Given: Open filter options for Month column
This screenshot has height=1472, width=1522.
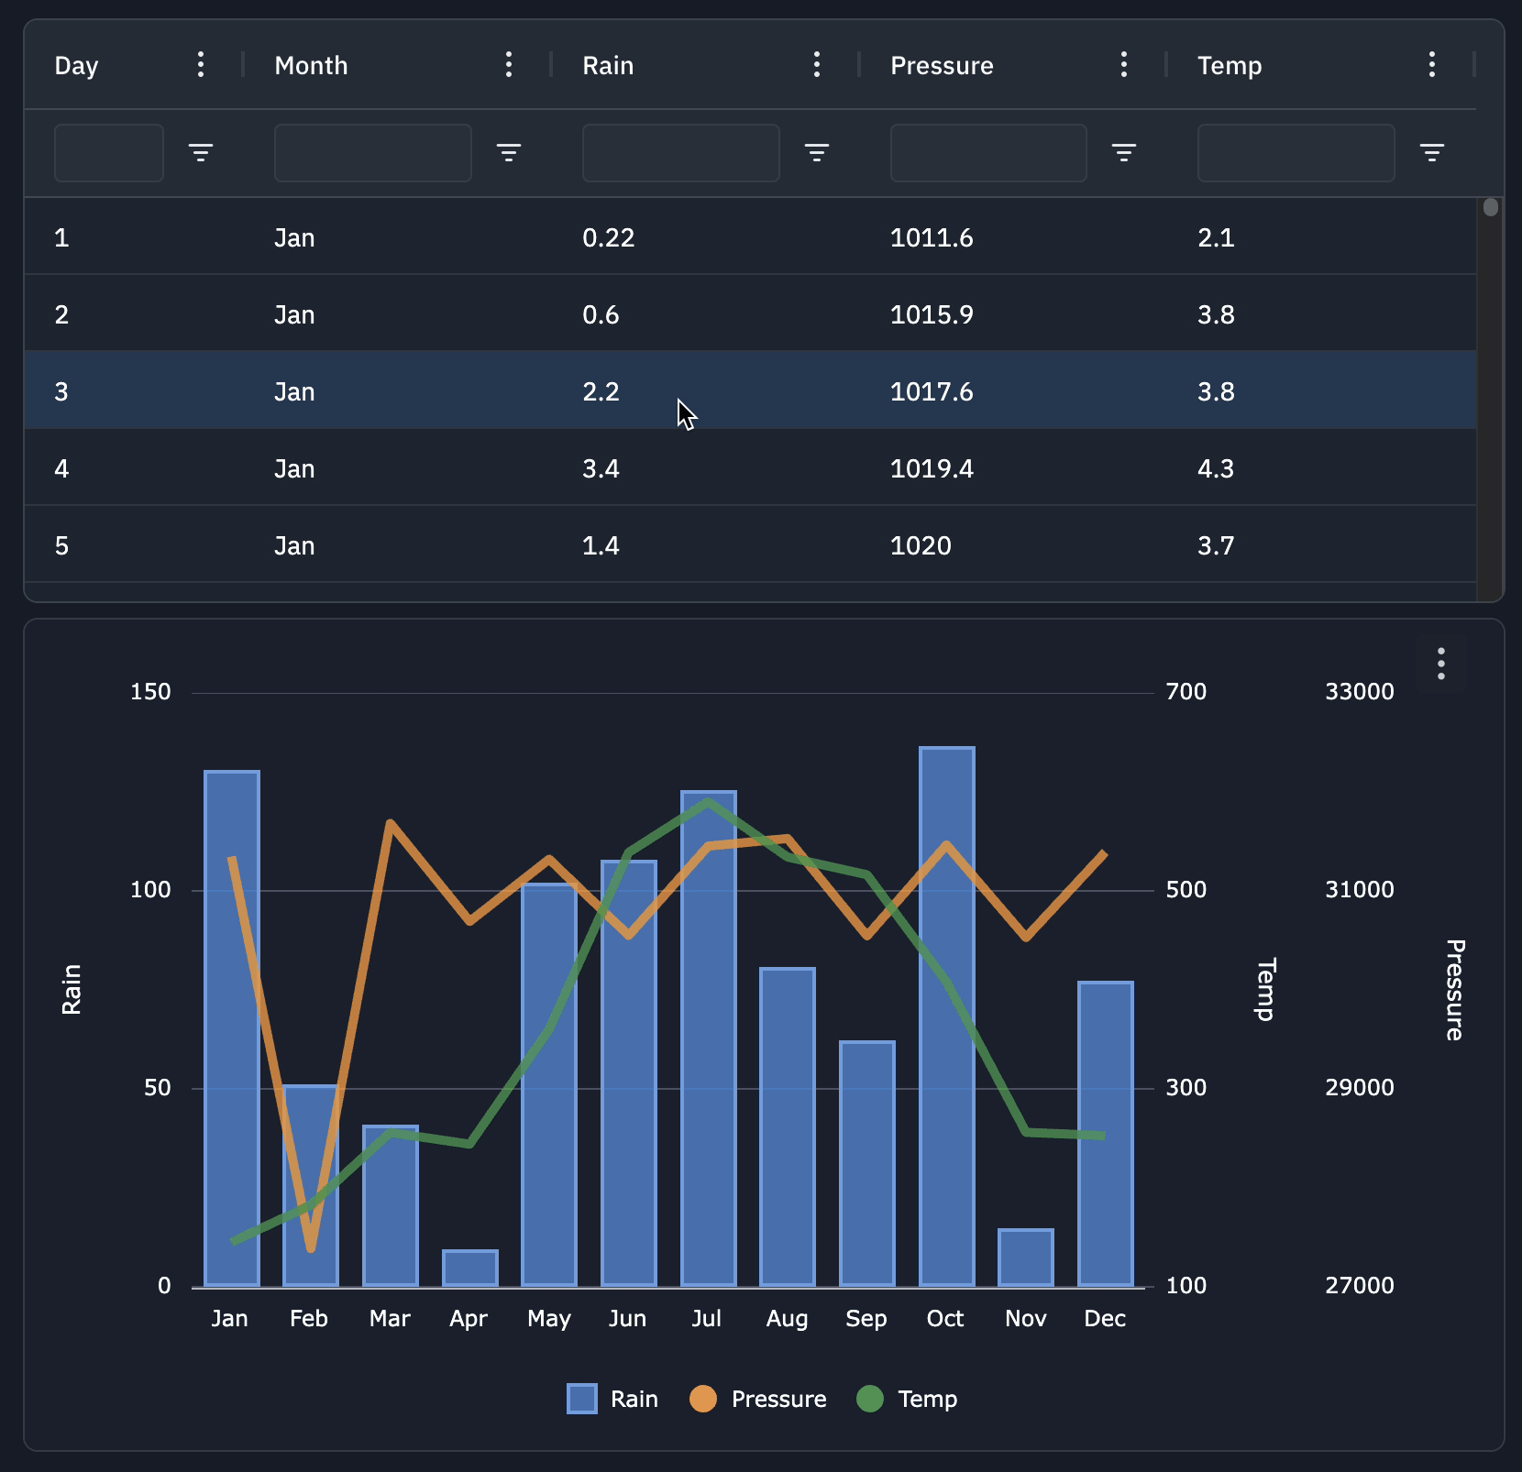Looking at the screenshot, I should [509, 152].
